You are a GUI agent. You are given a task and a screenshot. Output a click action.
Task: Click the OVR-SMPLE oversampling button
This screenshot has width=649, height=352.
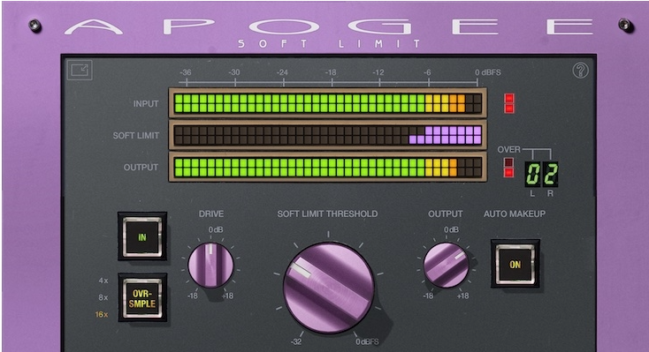click(142, 298)
